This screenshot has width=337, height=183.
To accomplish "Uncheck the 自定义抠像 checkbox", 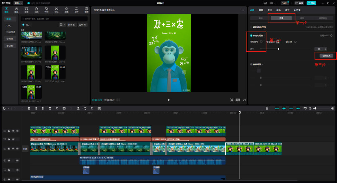I will coord(252,36).
